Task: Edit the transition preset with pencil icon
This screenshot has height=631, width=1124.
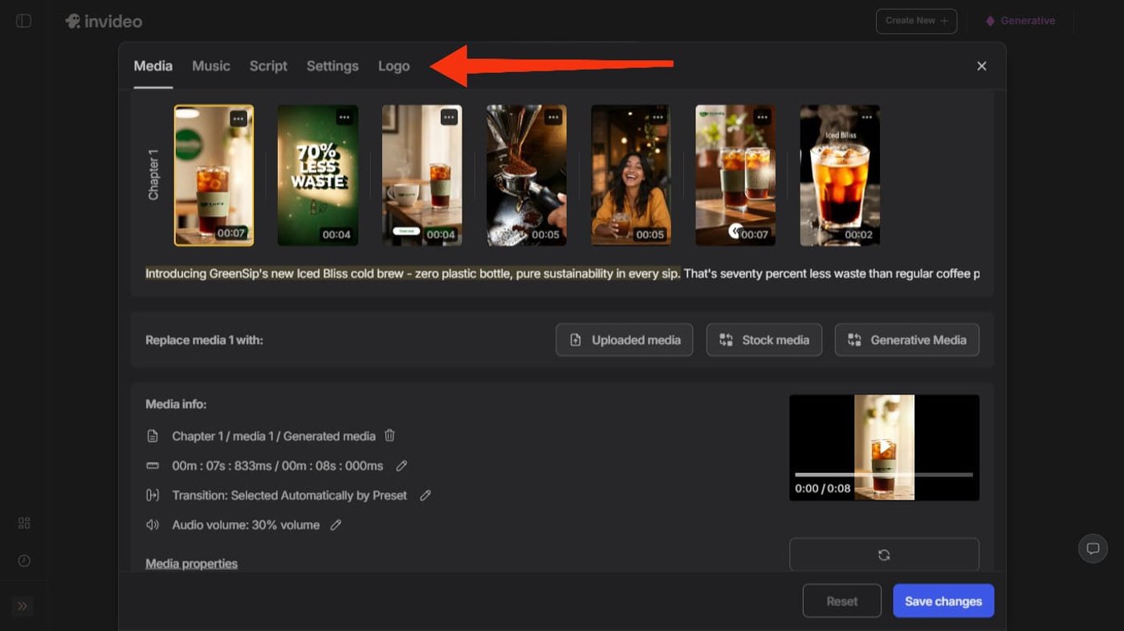Action: [426, 495]
